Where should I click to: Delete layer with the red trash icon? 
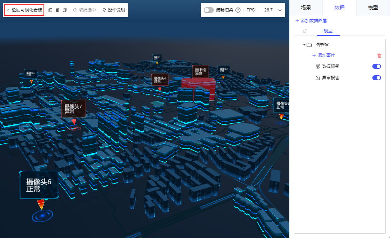pyautogui.click(x=379, y=56)
